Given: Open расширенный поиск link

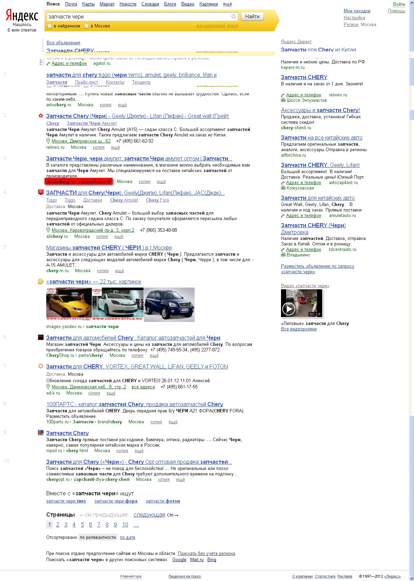Looking at the screenshot, I should pyautogui.click(x=217, y=26).
